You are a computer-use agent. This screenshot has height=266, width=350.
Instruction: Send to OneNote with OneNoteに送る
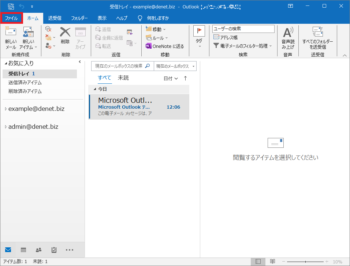point(165,46)
